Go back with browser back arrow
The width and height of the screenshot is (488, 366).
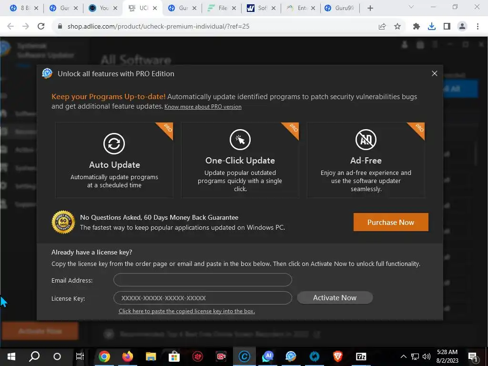(10, 27)
